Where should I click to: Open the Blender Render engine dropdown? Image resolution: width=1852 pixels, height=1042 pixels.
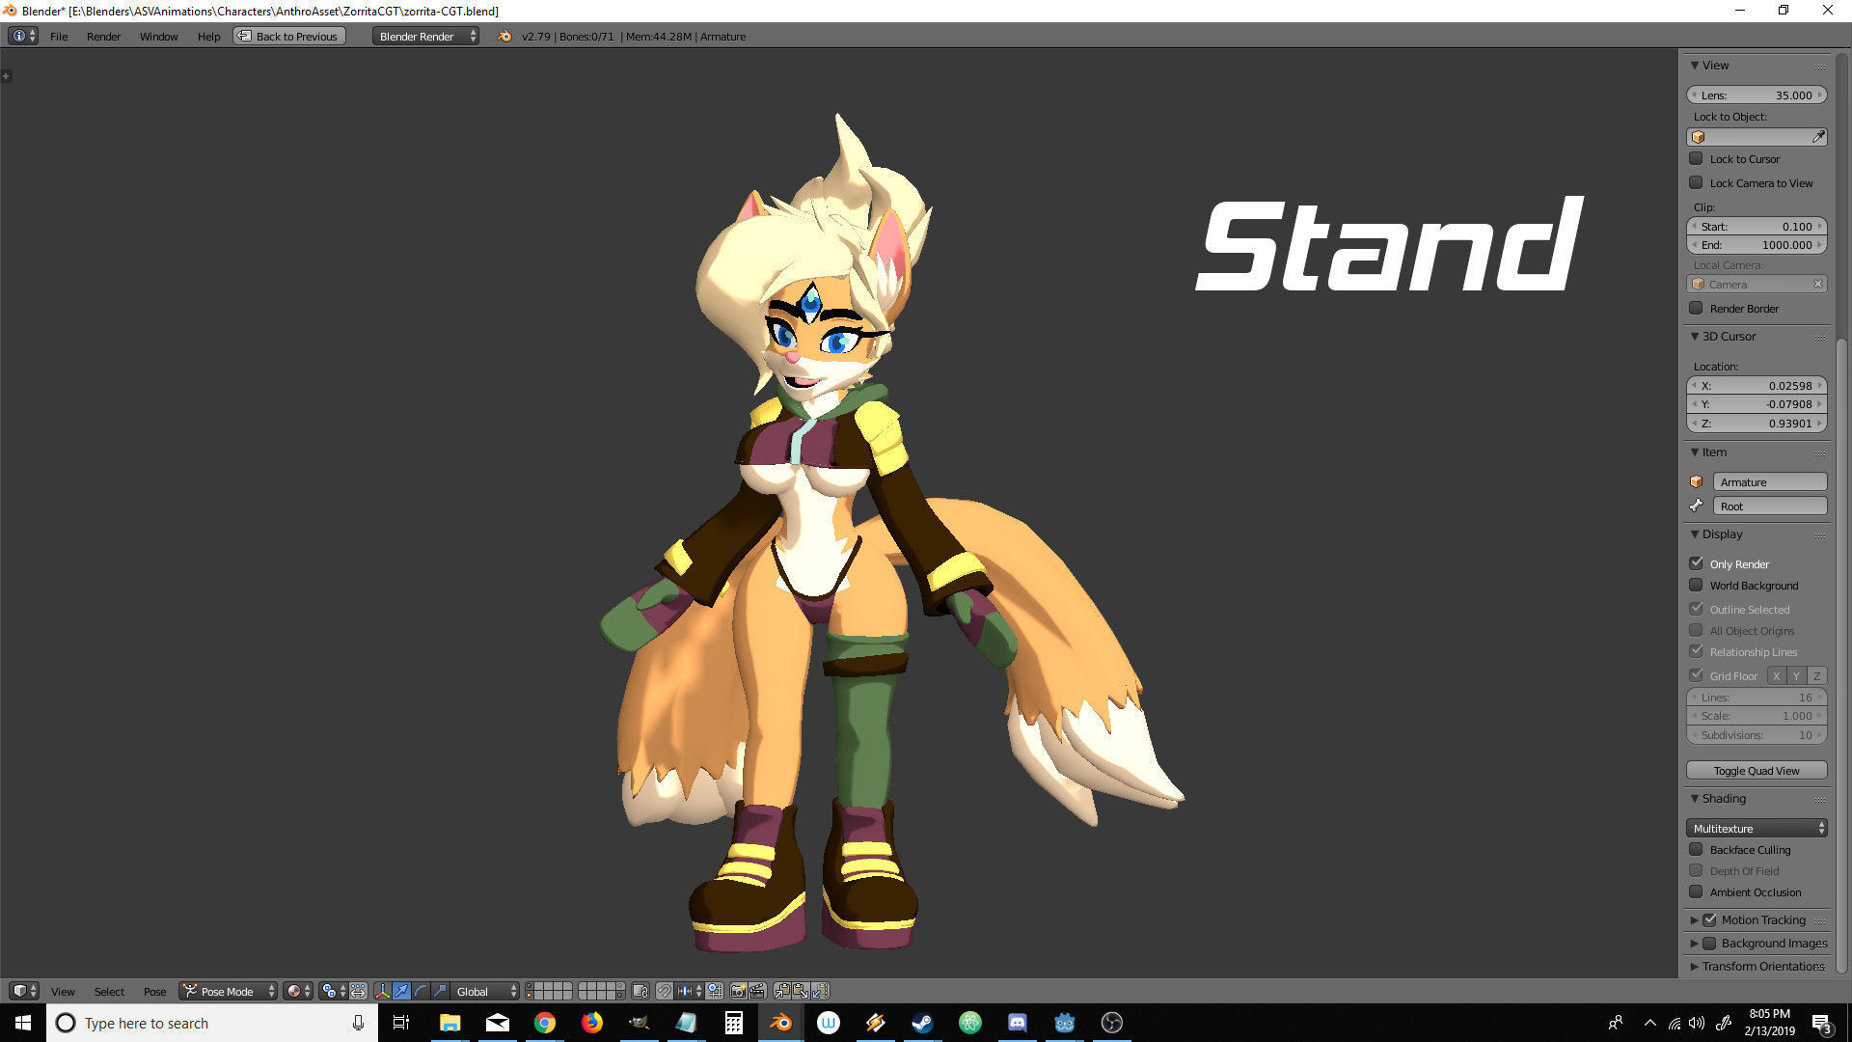[x=425, y=36]
